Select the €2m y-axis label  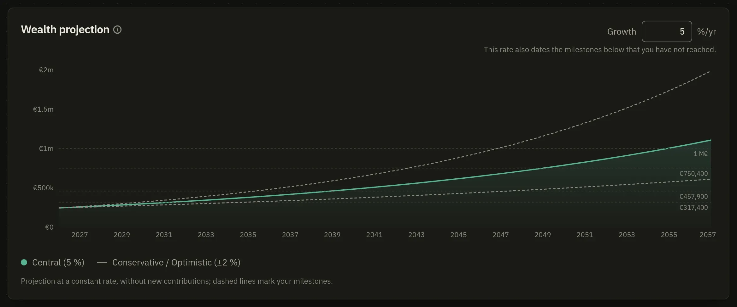[x=46, y=70]
